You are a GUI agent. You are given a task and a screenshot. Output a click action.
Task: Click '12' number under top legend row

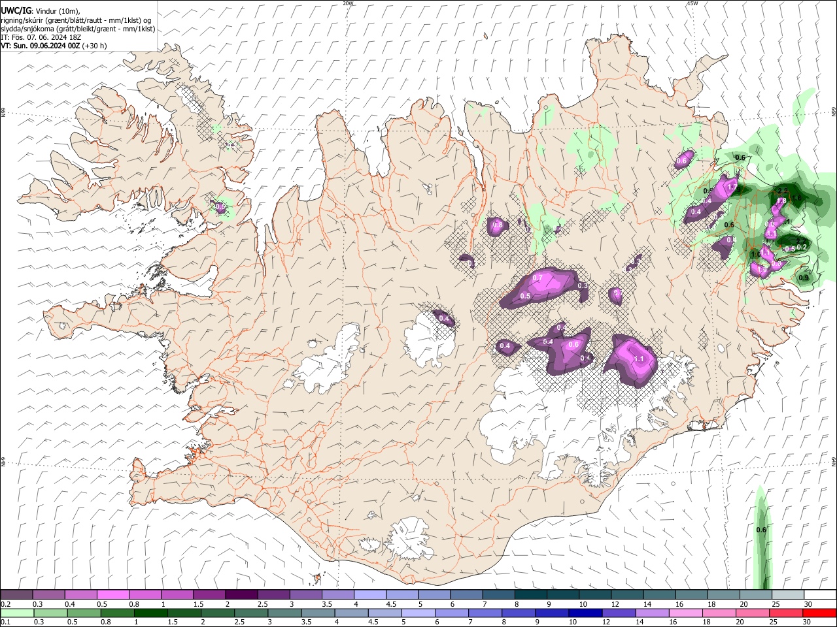[x=616, y=604]
